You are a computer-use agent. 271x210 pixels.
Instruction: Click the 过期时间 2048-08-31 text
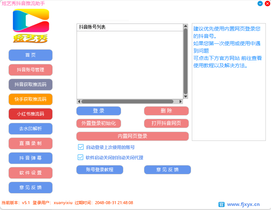coord(104,203)
